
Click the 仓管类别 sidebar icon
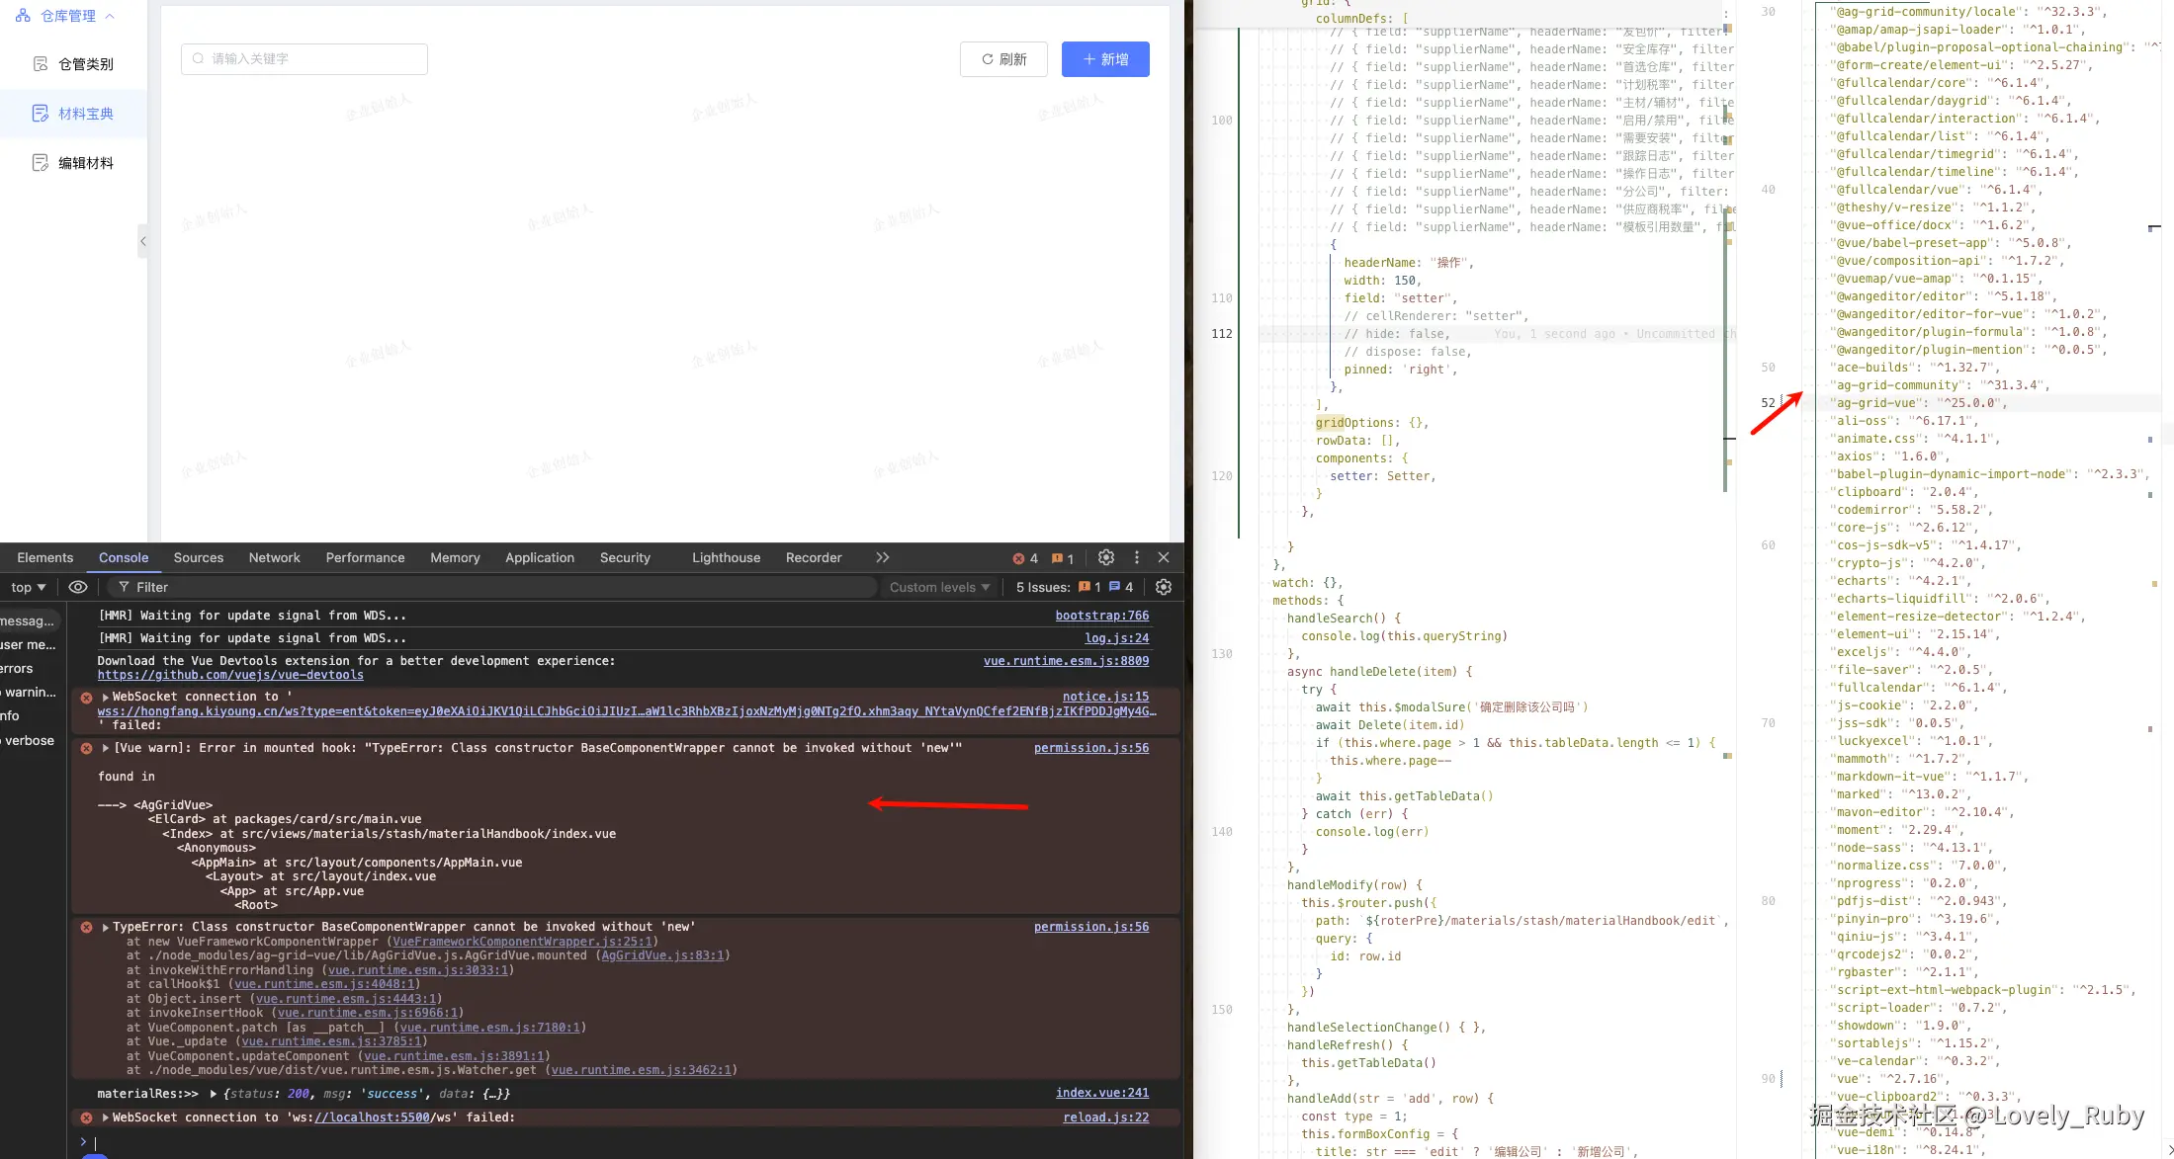point(41,64)
